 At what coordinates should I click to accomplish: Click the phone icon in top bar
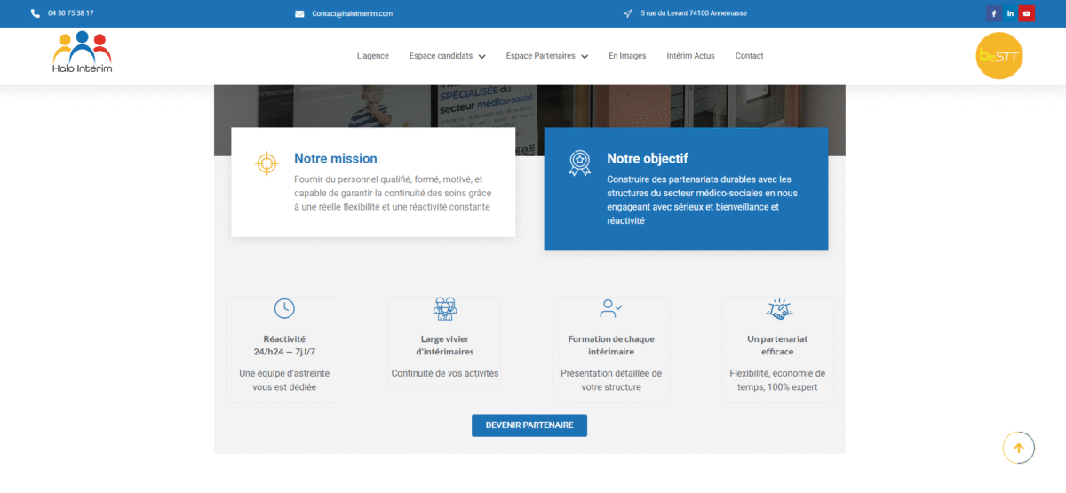[x=35, y=13]
